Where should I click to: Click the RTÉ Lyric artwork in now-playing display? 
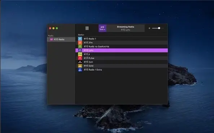[102, 28]
